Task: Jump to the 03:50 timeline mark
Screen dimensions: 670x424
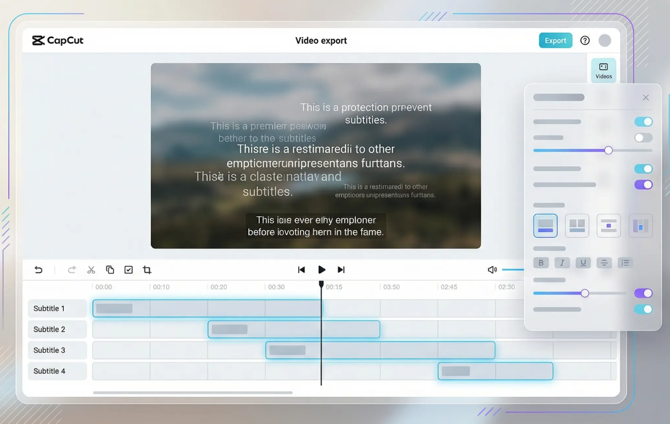Action: (x=392, y=287)
